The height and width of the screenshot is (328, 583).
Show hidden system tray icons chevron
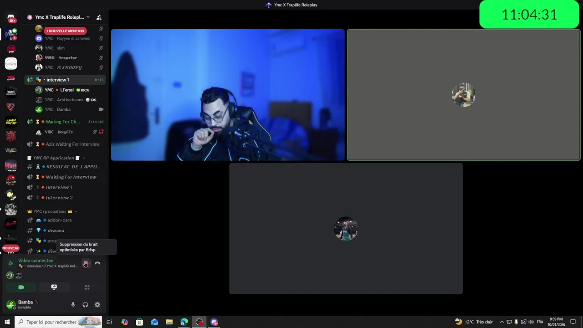pos(502,322)
